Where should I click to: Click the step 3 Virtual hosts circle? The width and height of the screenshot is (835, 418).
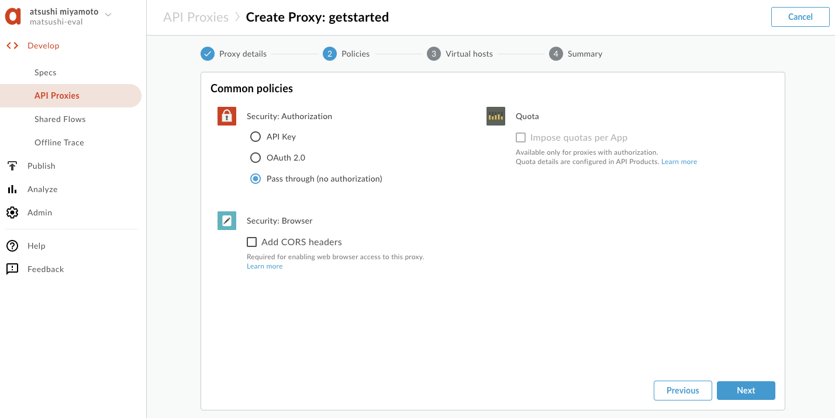[x=434, y=54]
